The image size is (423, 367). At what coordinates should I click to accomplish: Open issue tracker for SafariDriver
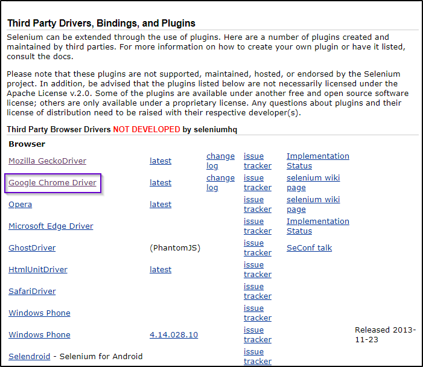tap(258, 291)
